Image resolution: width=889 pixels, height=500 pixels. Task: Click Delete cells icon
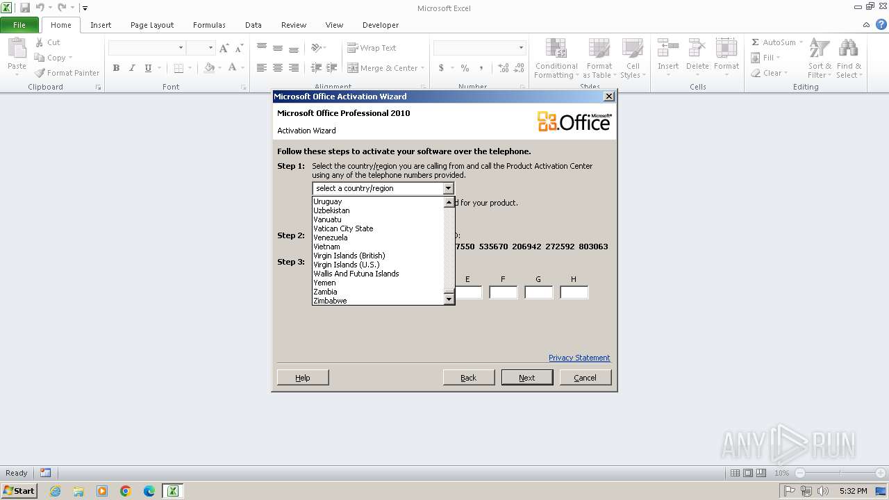point(697,49)
